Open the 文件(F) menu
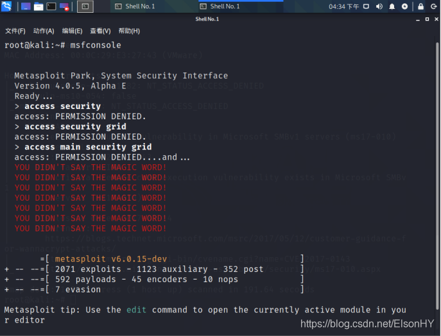 15,31
